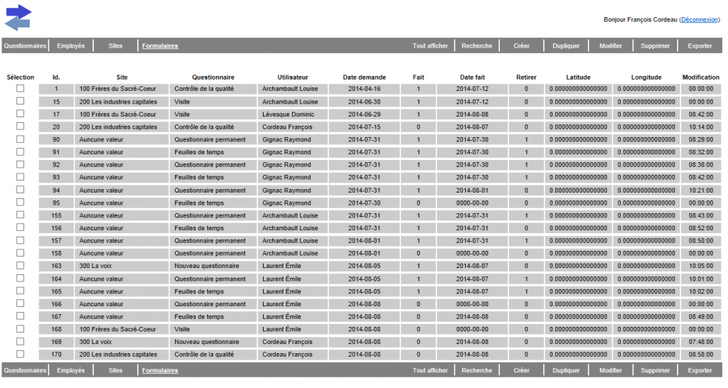Open Recherche from the top toolbar
Image resolution: width=728 pixels, height=388 pixels.
click(476, 46)
